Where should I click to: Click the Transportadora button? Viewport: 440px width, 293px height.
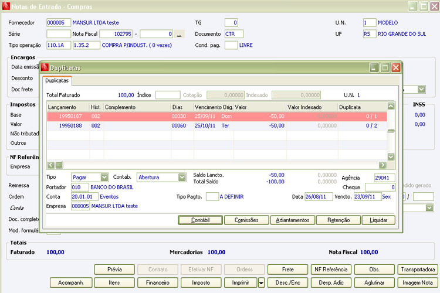pos(417,270)
